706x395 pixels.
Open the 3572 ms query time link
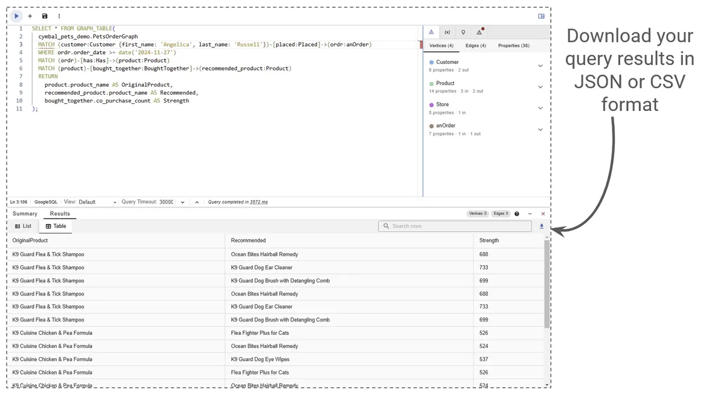[x=258, y=202]
